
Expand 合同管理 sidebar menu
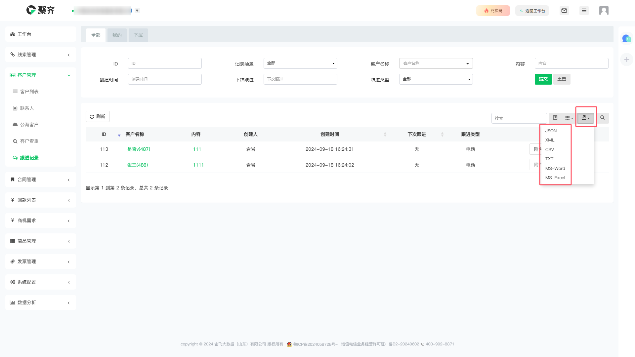pos(41,179)
